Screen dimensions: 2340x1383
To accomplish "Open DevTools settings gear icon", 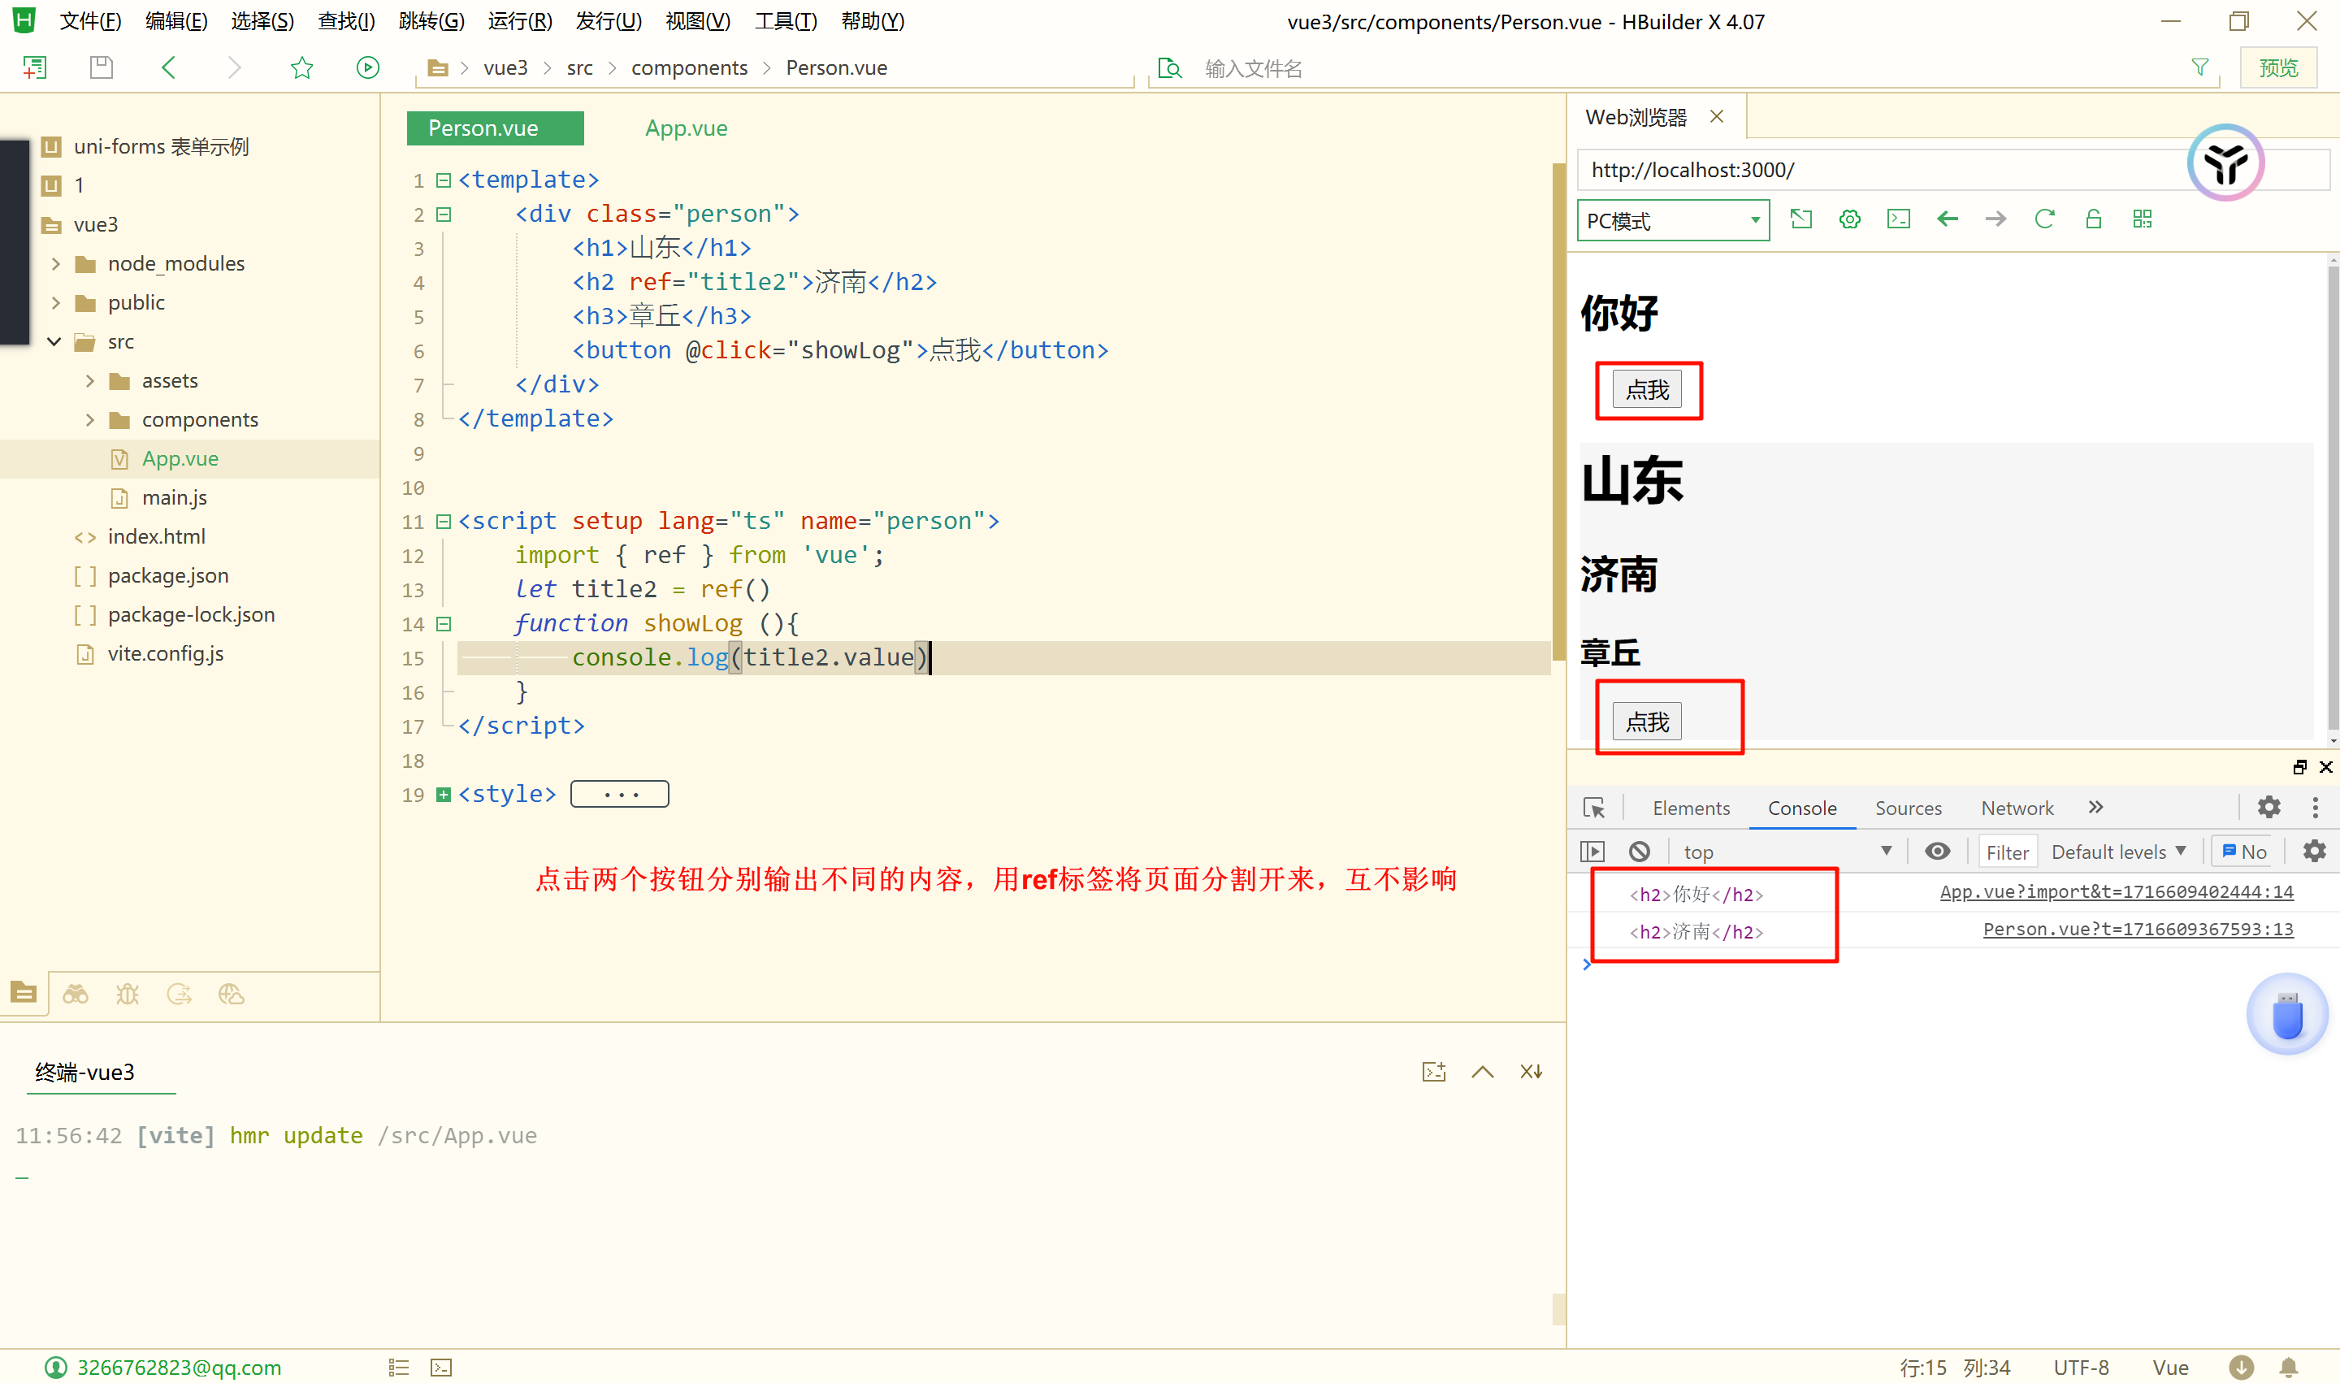I will click(2268, 807).
